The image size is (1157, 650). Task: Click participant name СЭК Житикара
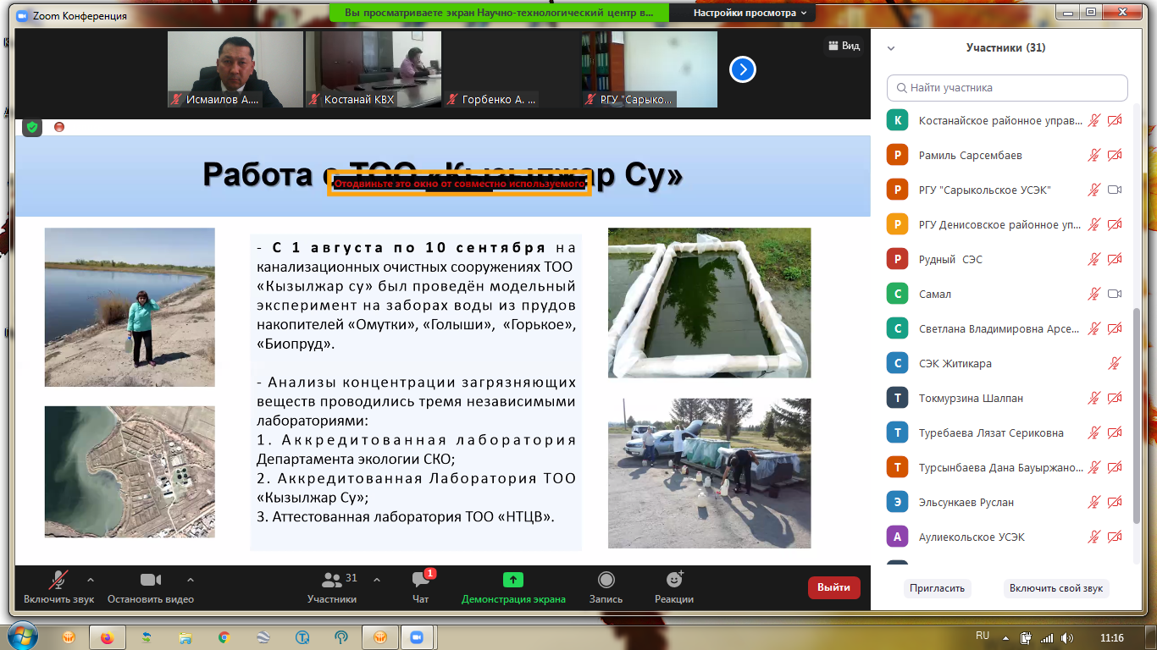coord(955,363)
